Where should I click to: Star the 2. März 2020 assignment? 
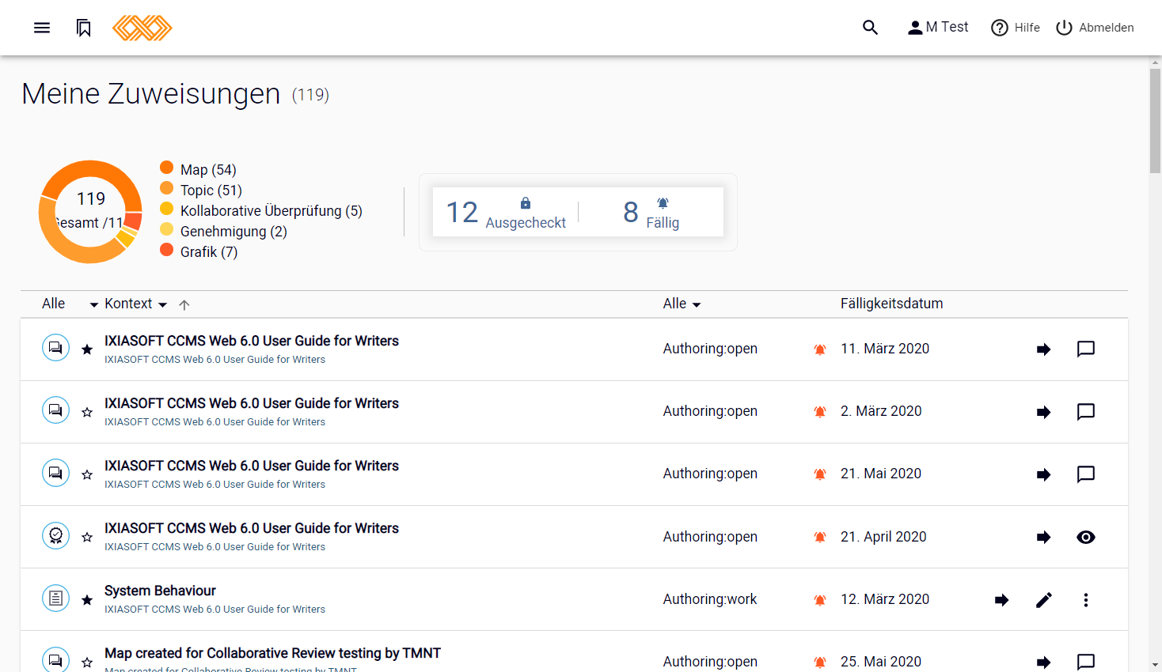tap(87, 412)
